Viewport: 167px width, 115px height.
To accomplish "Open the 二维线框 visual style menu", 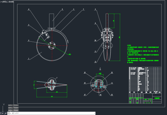I will [10, 2].
